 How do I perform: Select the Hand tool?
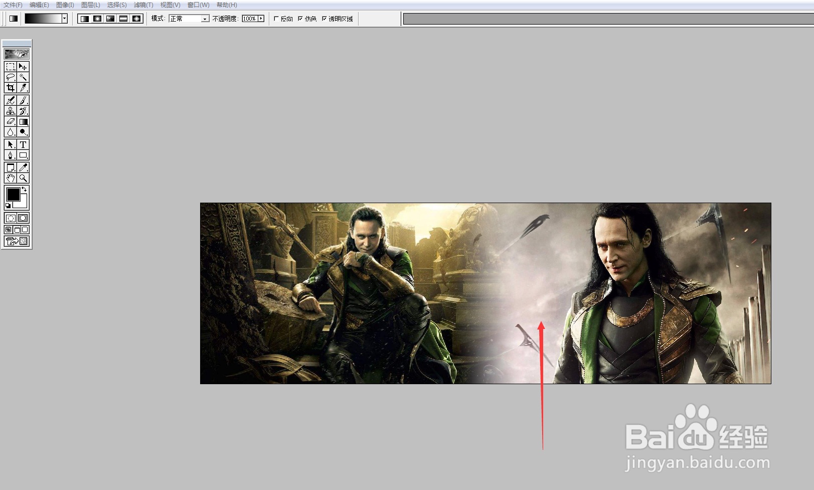[x=11, y=178]
